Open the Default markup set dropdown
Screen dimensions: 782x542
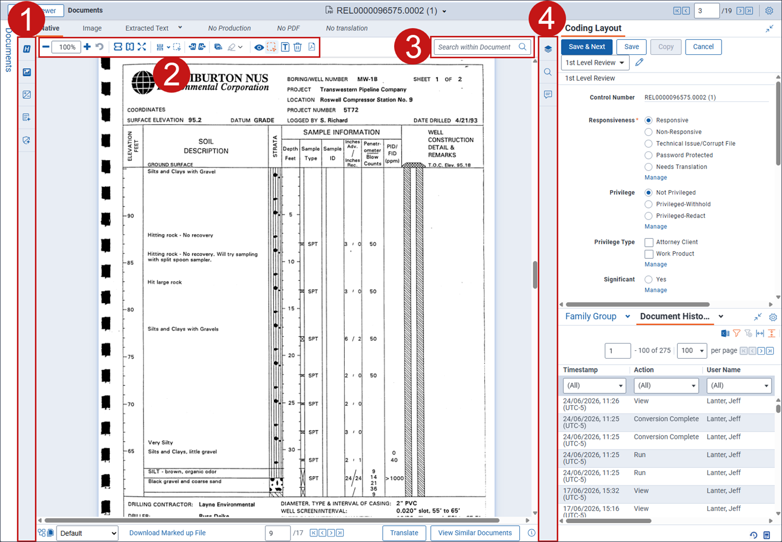click(x=88, y=533)
